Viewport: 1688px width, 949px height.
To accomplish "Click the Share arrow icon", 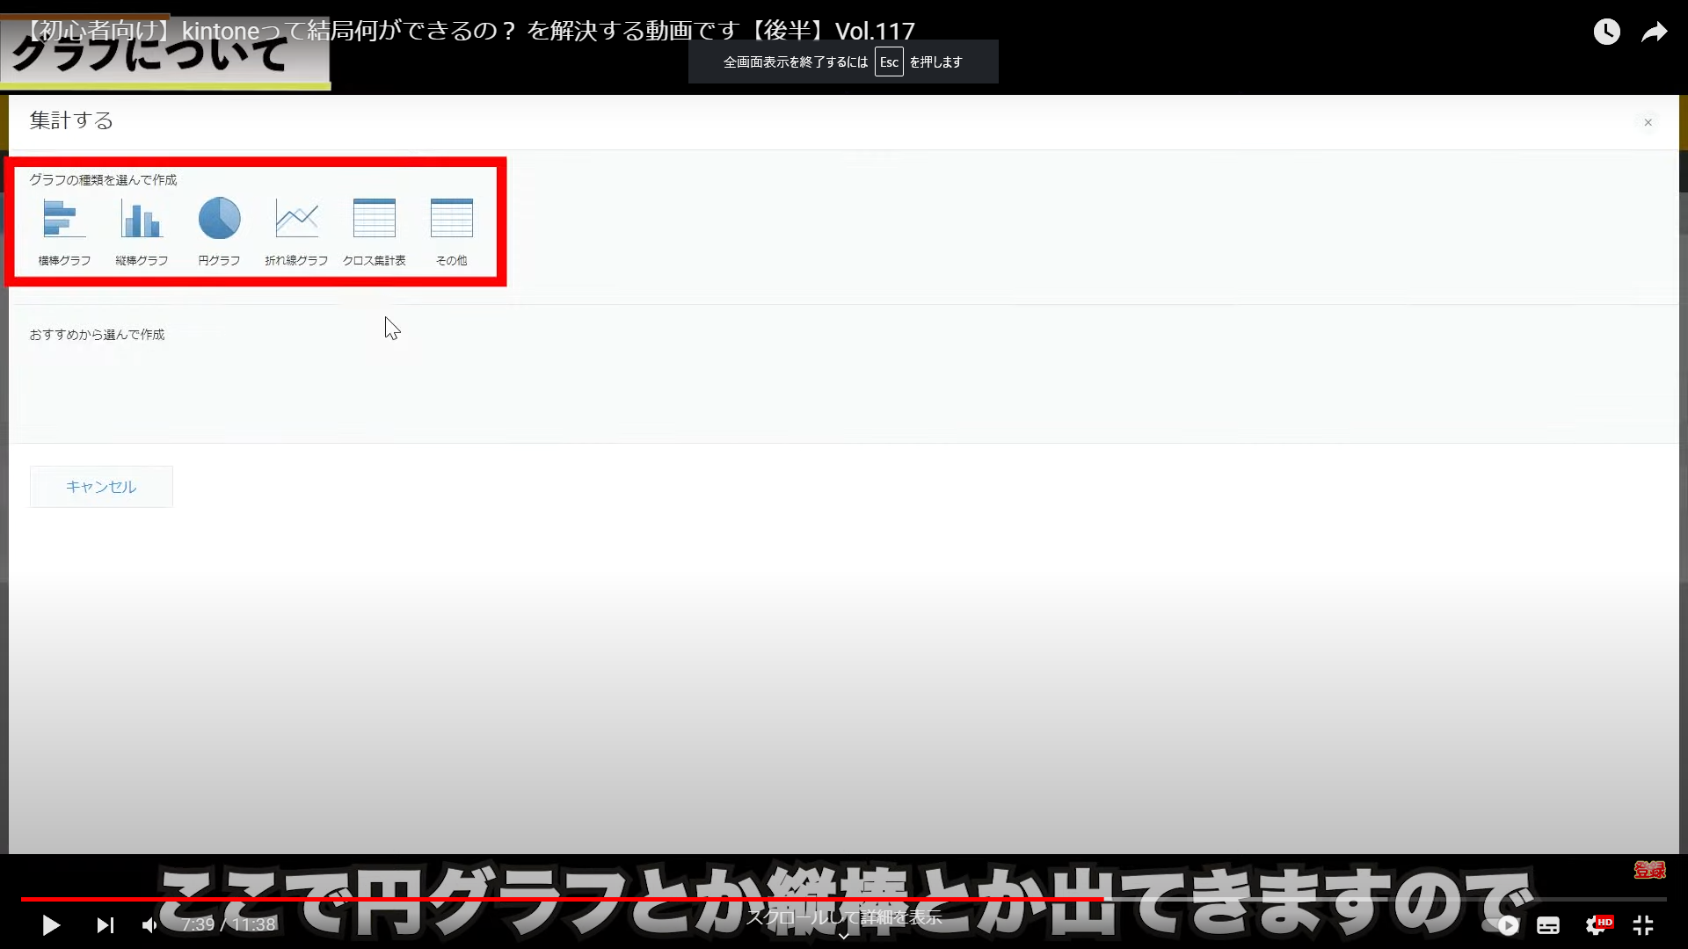I will click(x=1655, y=33).
